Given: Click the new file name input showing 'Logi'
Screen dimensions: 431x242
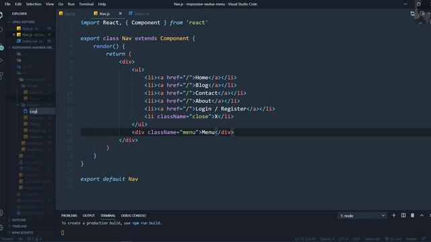Looking at the screenshot, I should point(42,111).
